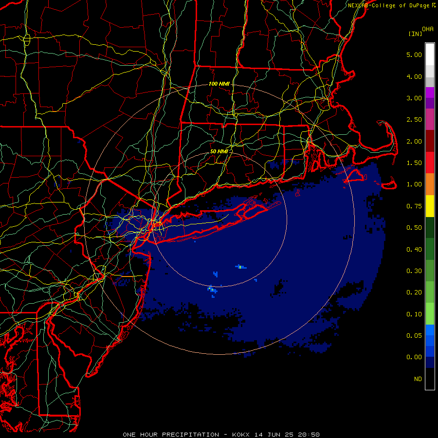Select the 2.50 legend value
Viewport: 438px width, 438px height.
click(x=414, y=120)
